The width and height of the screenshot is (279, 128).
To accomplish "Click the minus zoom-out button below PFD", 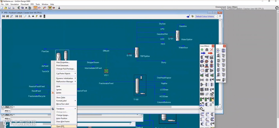I will [4, 107].
